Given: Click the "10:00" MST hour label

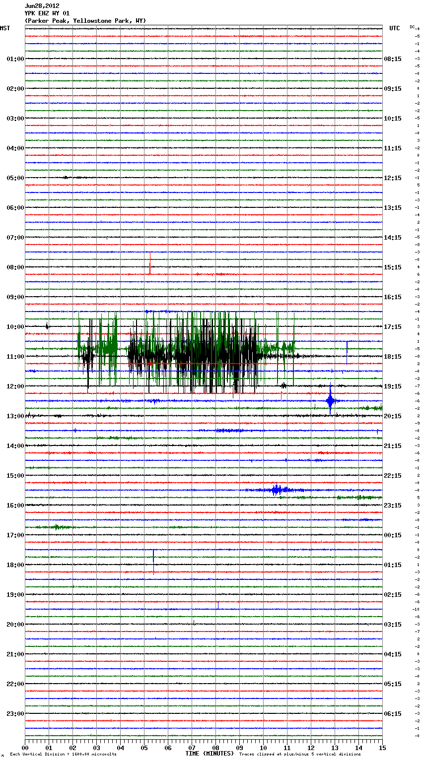Looking at the screenshot, I should 15,327.
